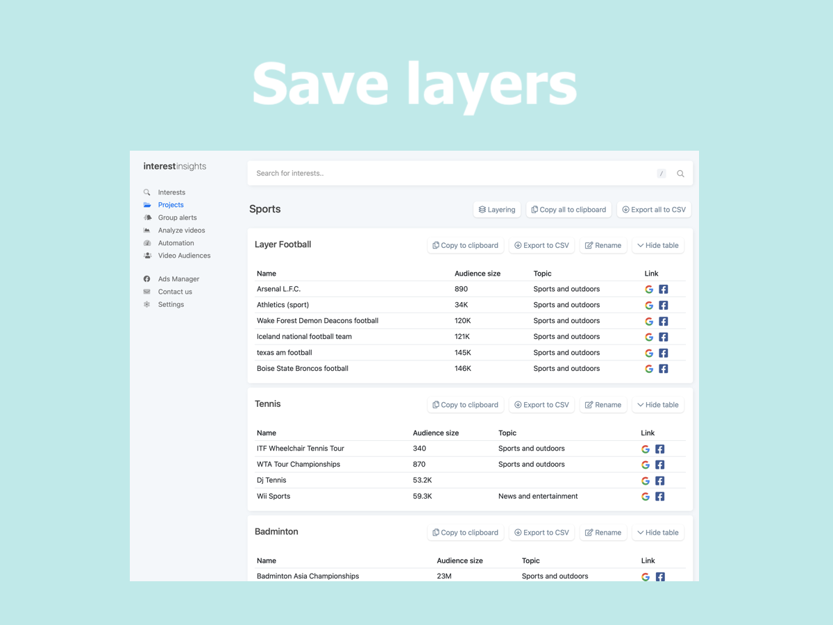Open Google link for texas am football
833x625 pixels.
[649, 353]
